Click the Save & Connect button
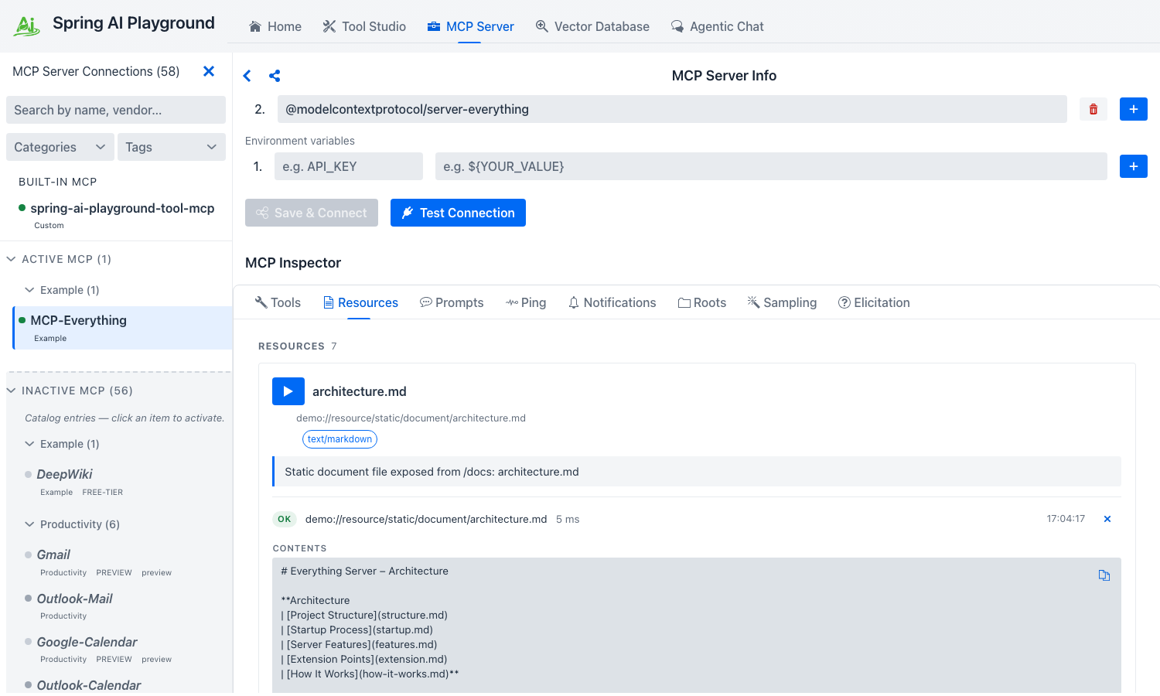The image size is (1160, 696). tap(312, 213)
